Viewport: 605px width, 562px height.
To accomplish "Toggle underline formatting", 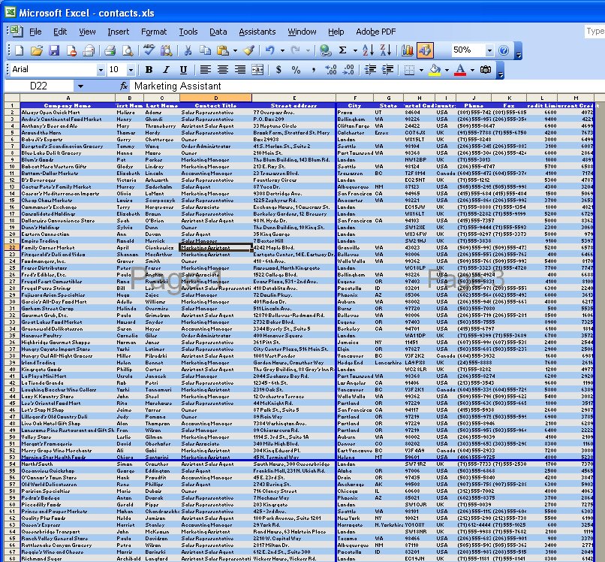I will coord(183,70).
